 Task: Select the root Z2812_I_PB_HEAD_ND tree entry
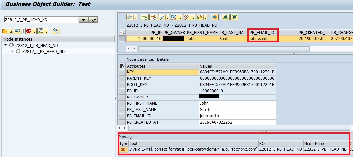pyautogui.click(x=37, y=46)
